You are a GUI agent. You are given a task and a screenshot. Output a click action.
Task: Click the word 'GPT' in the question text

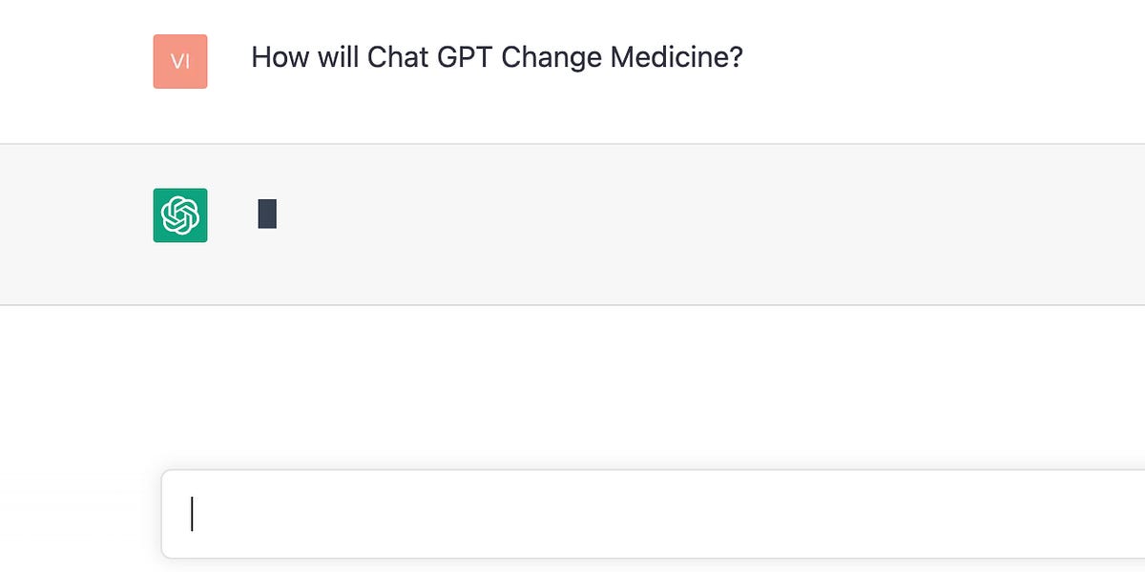461,57
